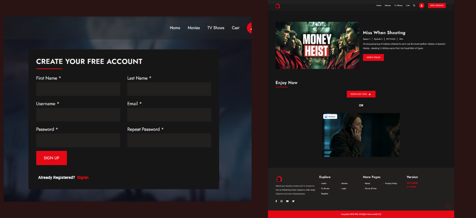Screen dimensions: 476x218
Task: Select the V1.0 link under Version
Action: coord(411,186)
